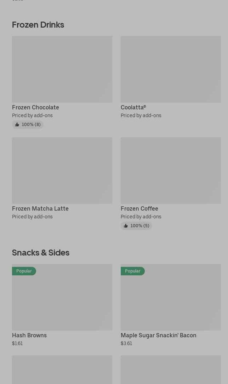228x384 pixels.
Task: Click the Frozen Drinks section heading
Action: [38, 25]
